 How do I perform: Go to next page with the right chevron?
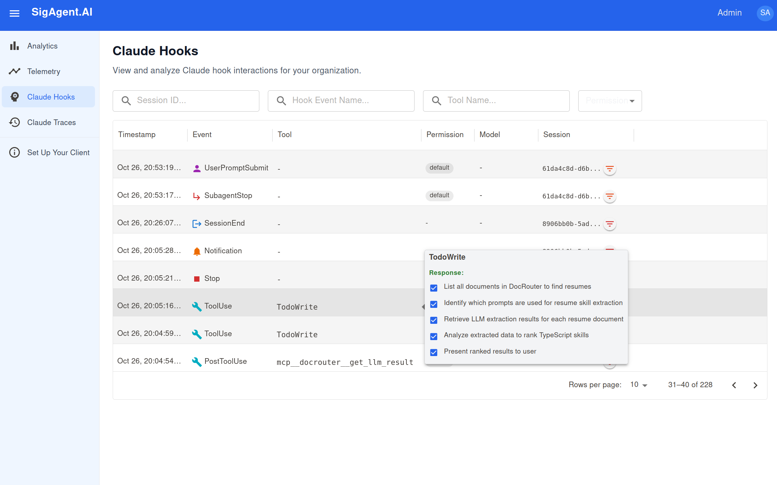(x=755, y=385)
